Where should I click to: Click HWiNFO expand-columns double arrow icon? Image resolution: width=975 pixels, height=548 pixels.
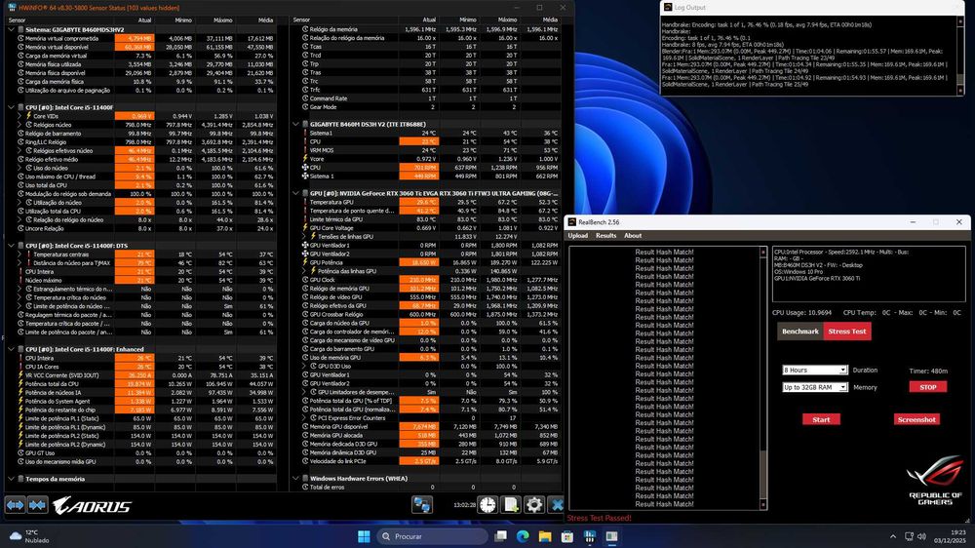click(x=15, y=505)
